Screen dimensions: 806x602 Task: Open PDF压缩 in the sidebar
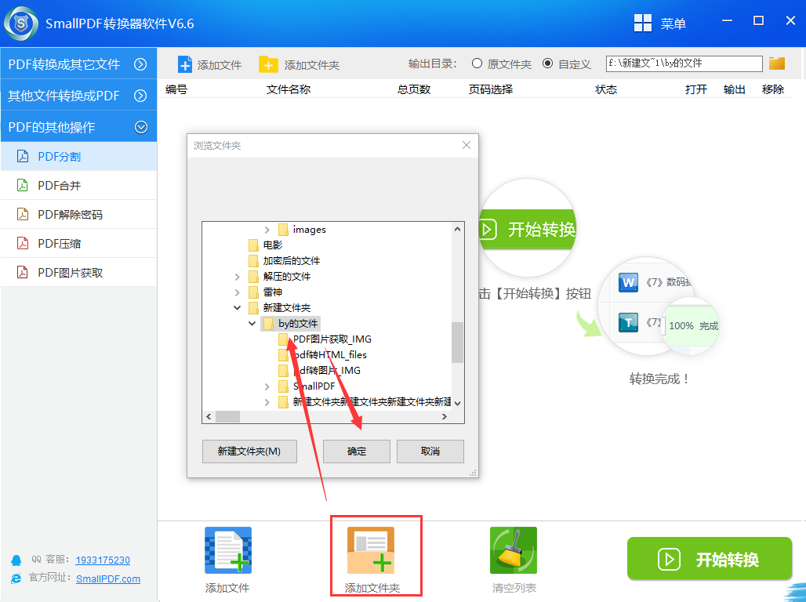coord(60,244)
